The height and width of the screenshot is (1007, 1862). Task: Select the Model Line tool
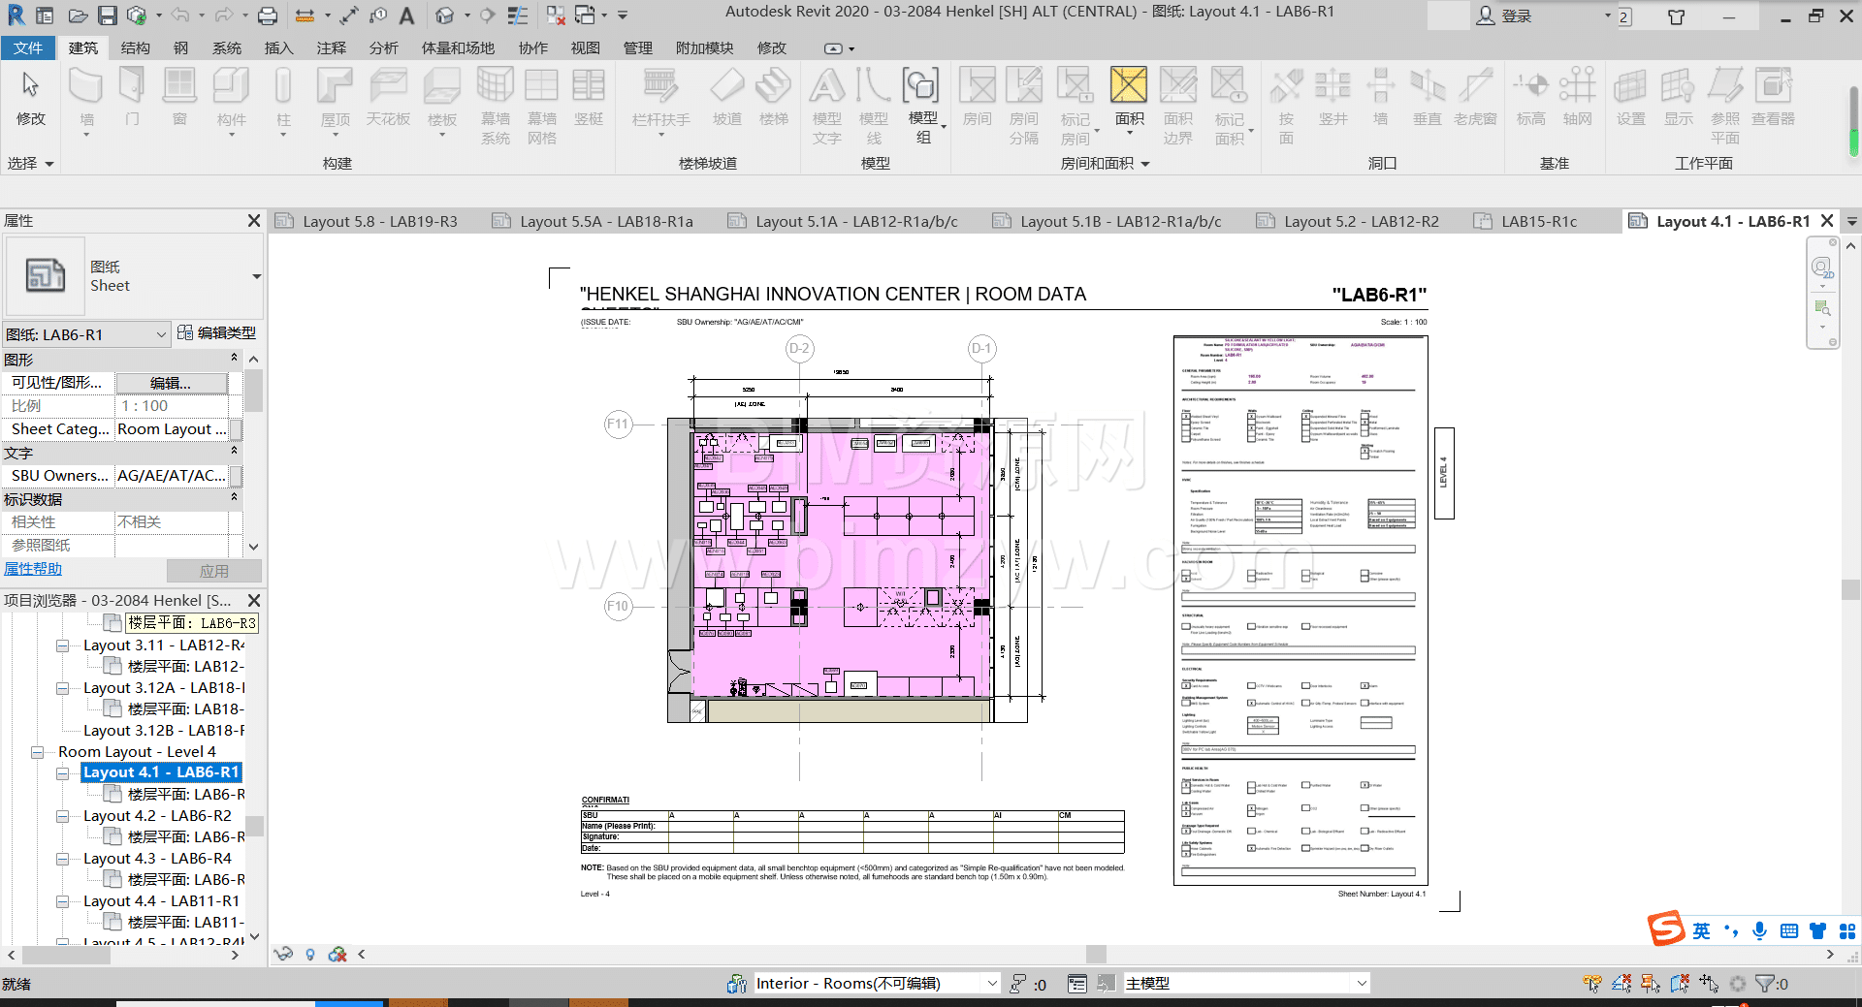pyautogui.click(x=874, y=107)
